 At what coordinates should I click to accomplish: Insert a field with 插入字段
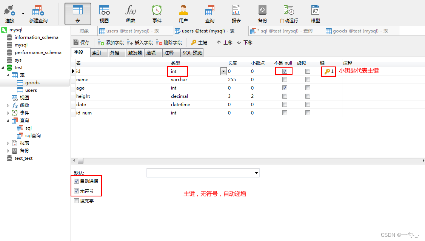140,43
